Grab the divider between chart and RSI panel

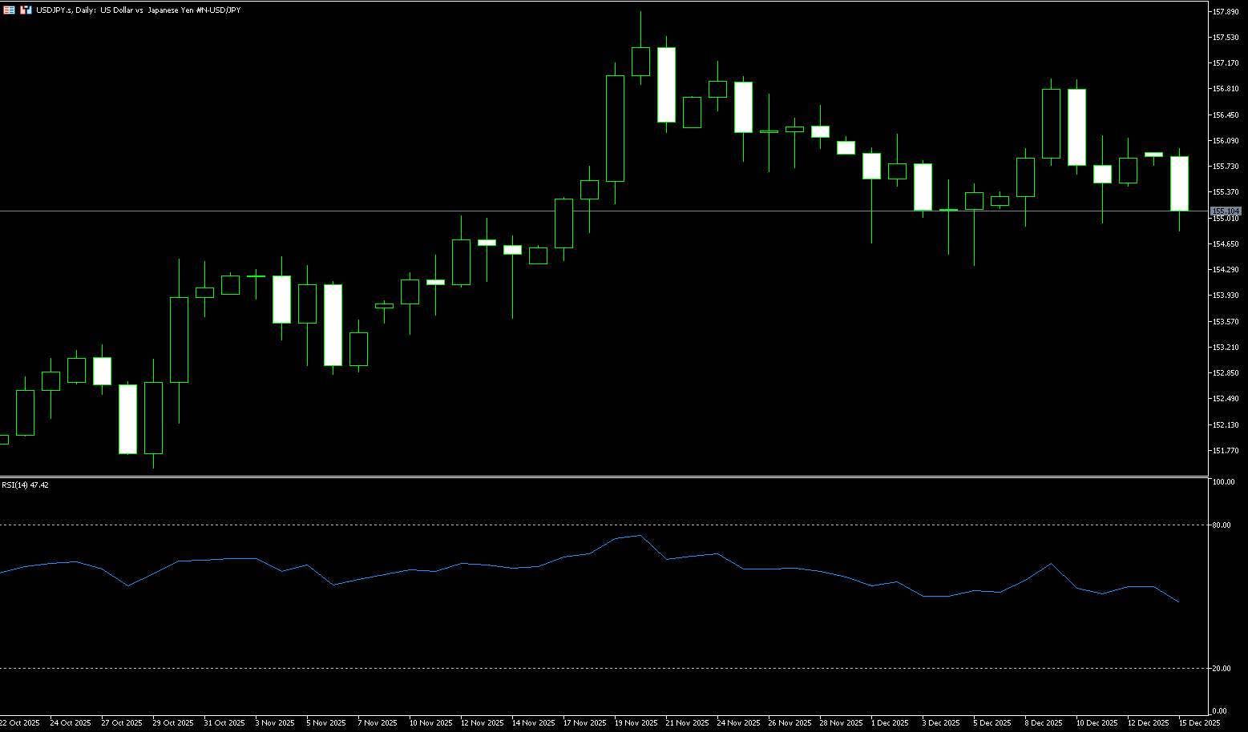click(x=601, y=477)
